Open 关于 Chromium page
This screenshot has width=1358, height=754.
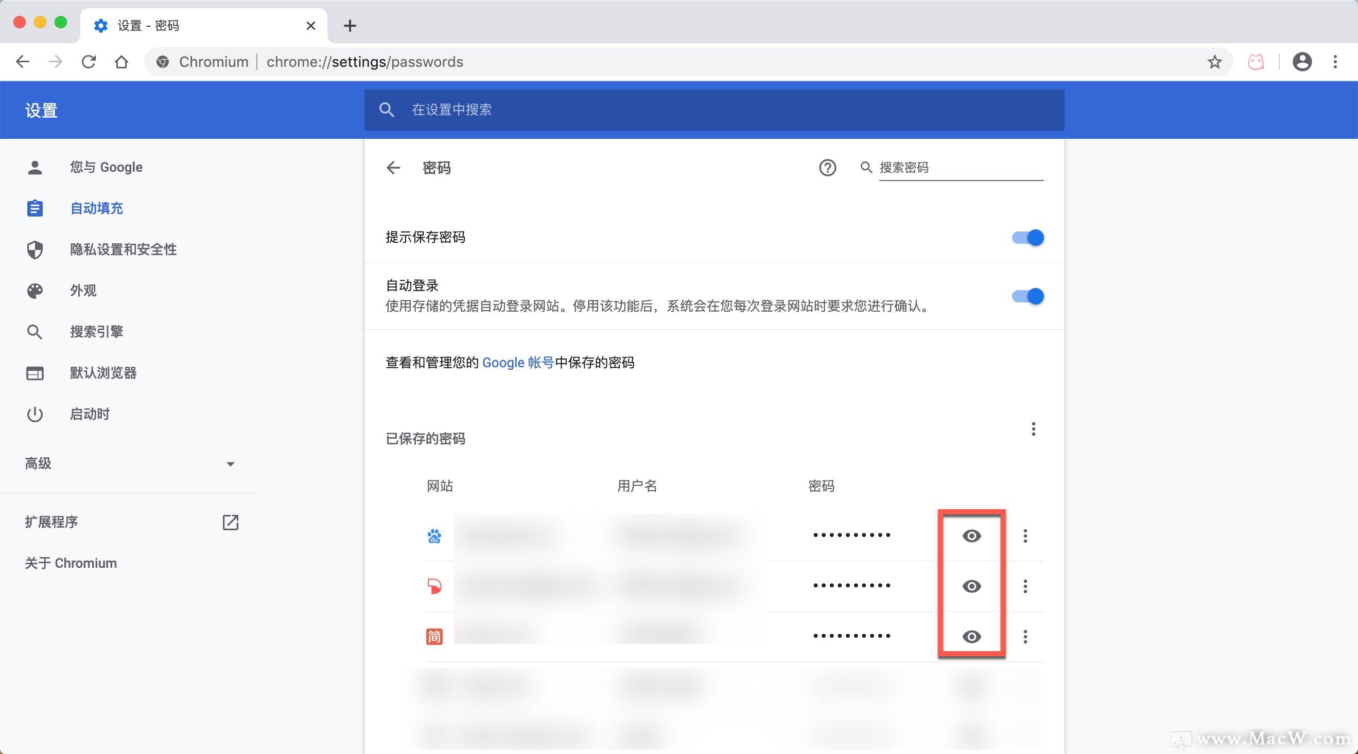tap(71, 563)
